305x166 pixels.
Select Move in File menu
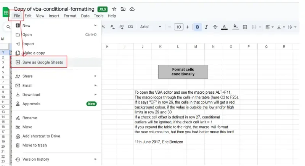pos(56,127)
